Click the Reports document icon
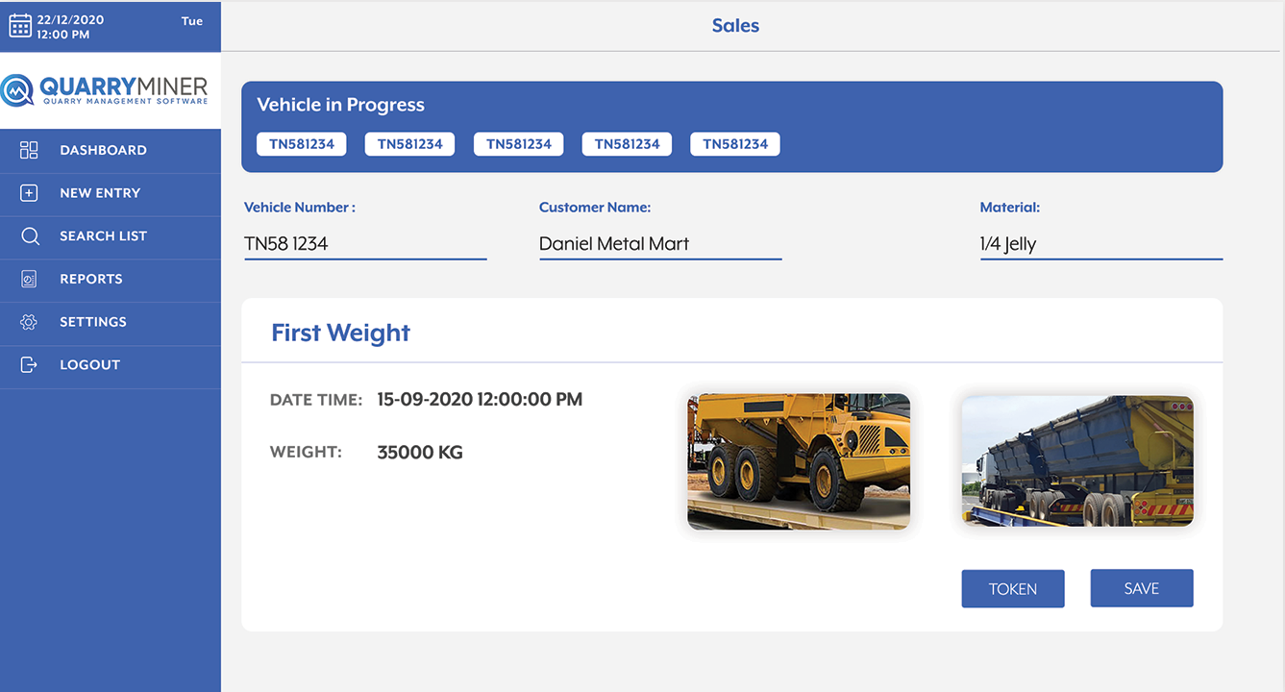Image resolution: width=1285 pixels, height=692 pixels. (x=29, y=279)
